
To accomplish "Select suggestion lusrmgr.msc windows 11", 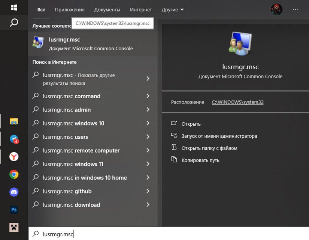I will pos(93,164).
